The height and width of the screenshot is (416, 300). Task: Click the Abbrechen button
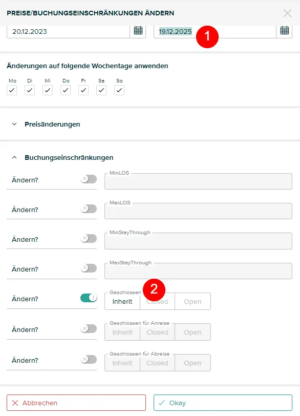click(76, 403)
